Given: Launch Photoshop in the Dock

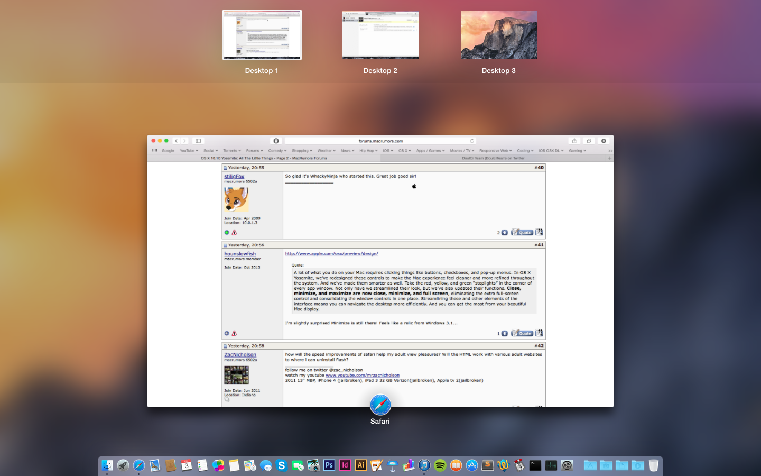Looking at the screenshot, I should click(x=329, y=465).
